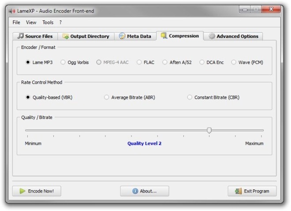291x211 pixels.
Task: Switch to the Source Files tab
Action: coord(35,36)
